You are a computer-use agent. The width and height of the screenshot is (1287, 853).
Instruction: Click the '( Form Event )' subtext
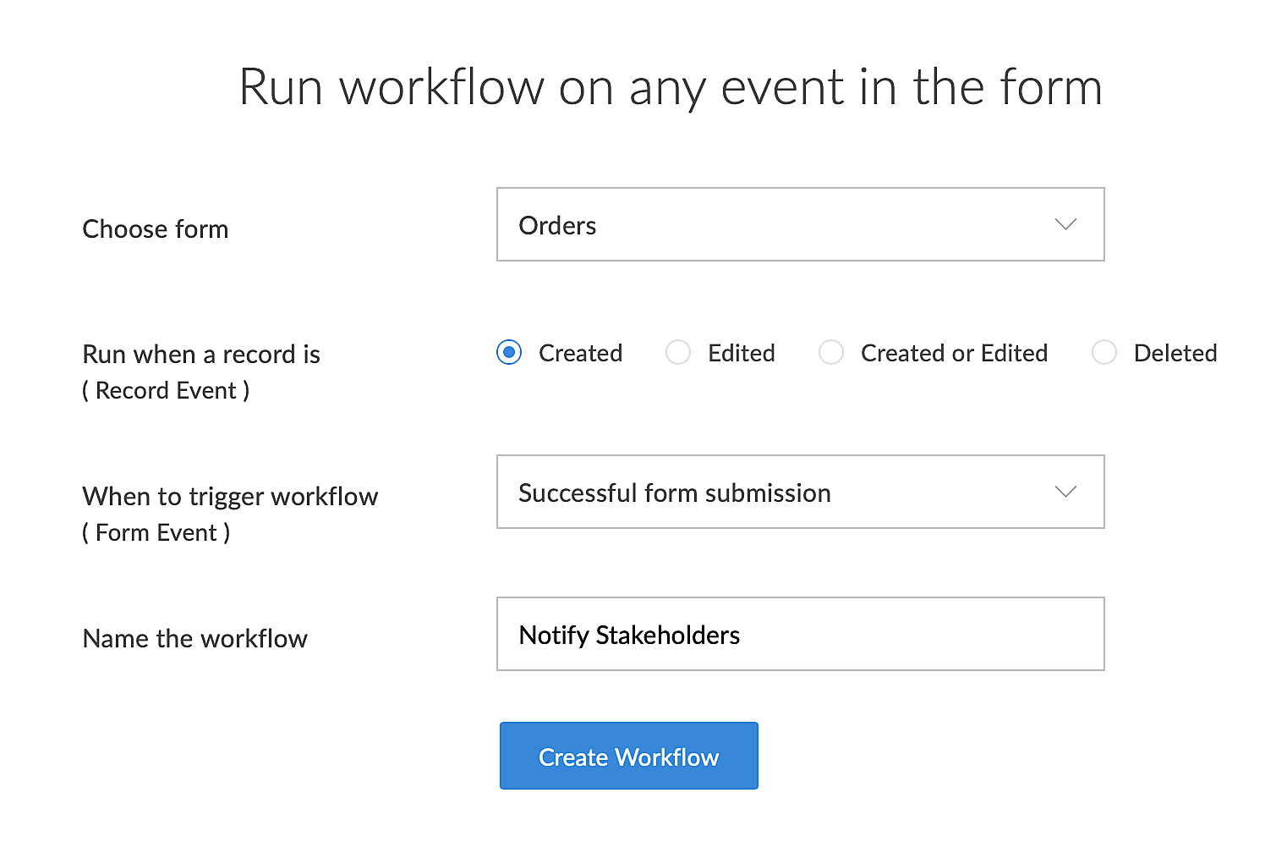(x=156, y=533)
